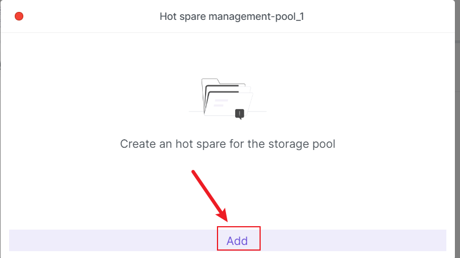This screenshot has width=460, height=258.
Task: Click the Add button
Action: [x=237, y=240]
